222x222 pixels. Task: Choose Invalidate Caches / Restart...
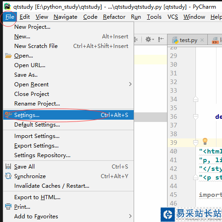[68, 186]
